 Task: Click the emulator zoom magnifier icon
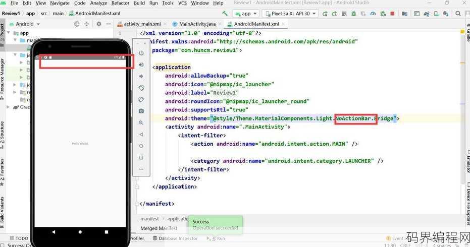pos(141,123)
